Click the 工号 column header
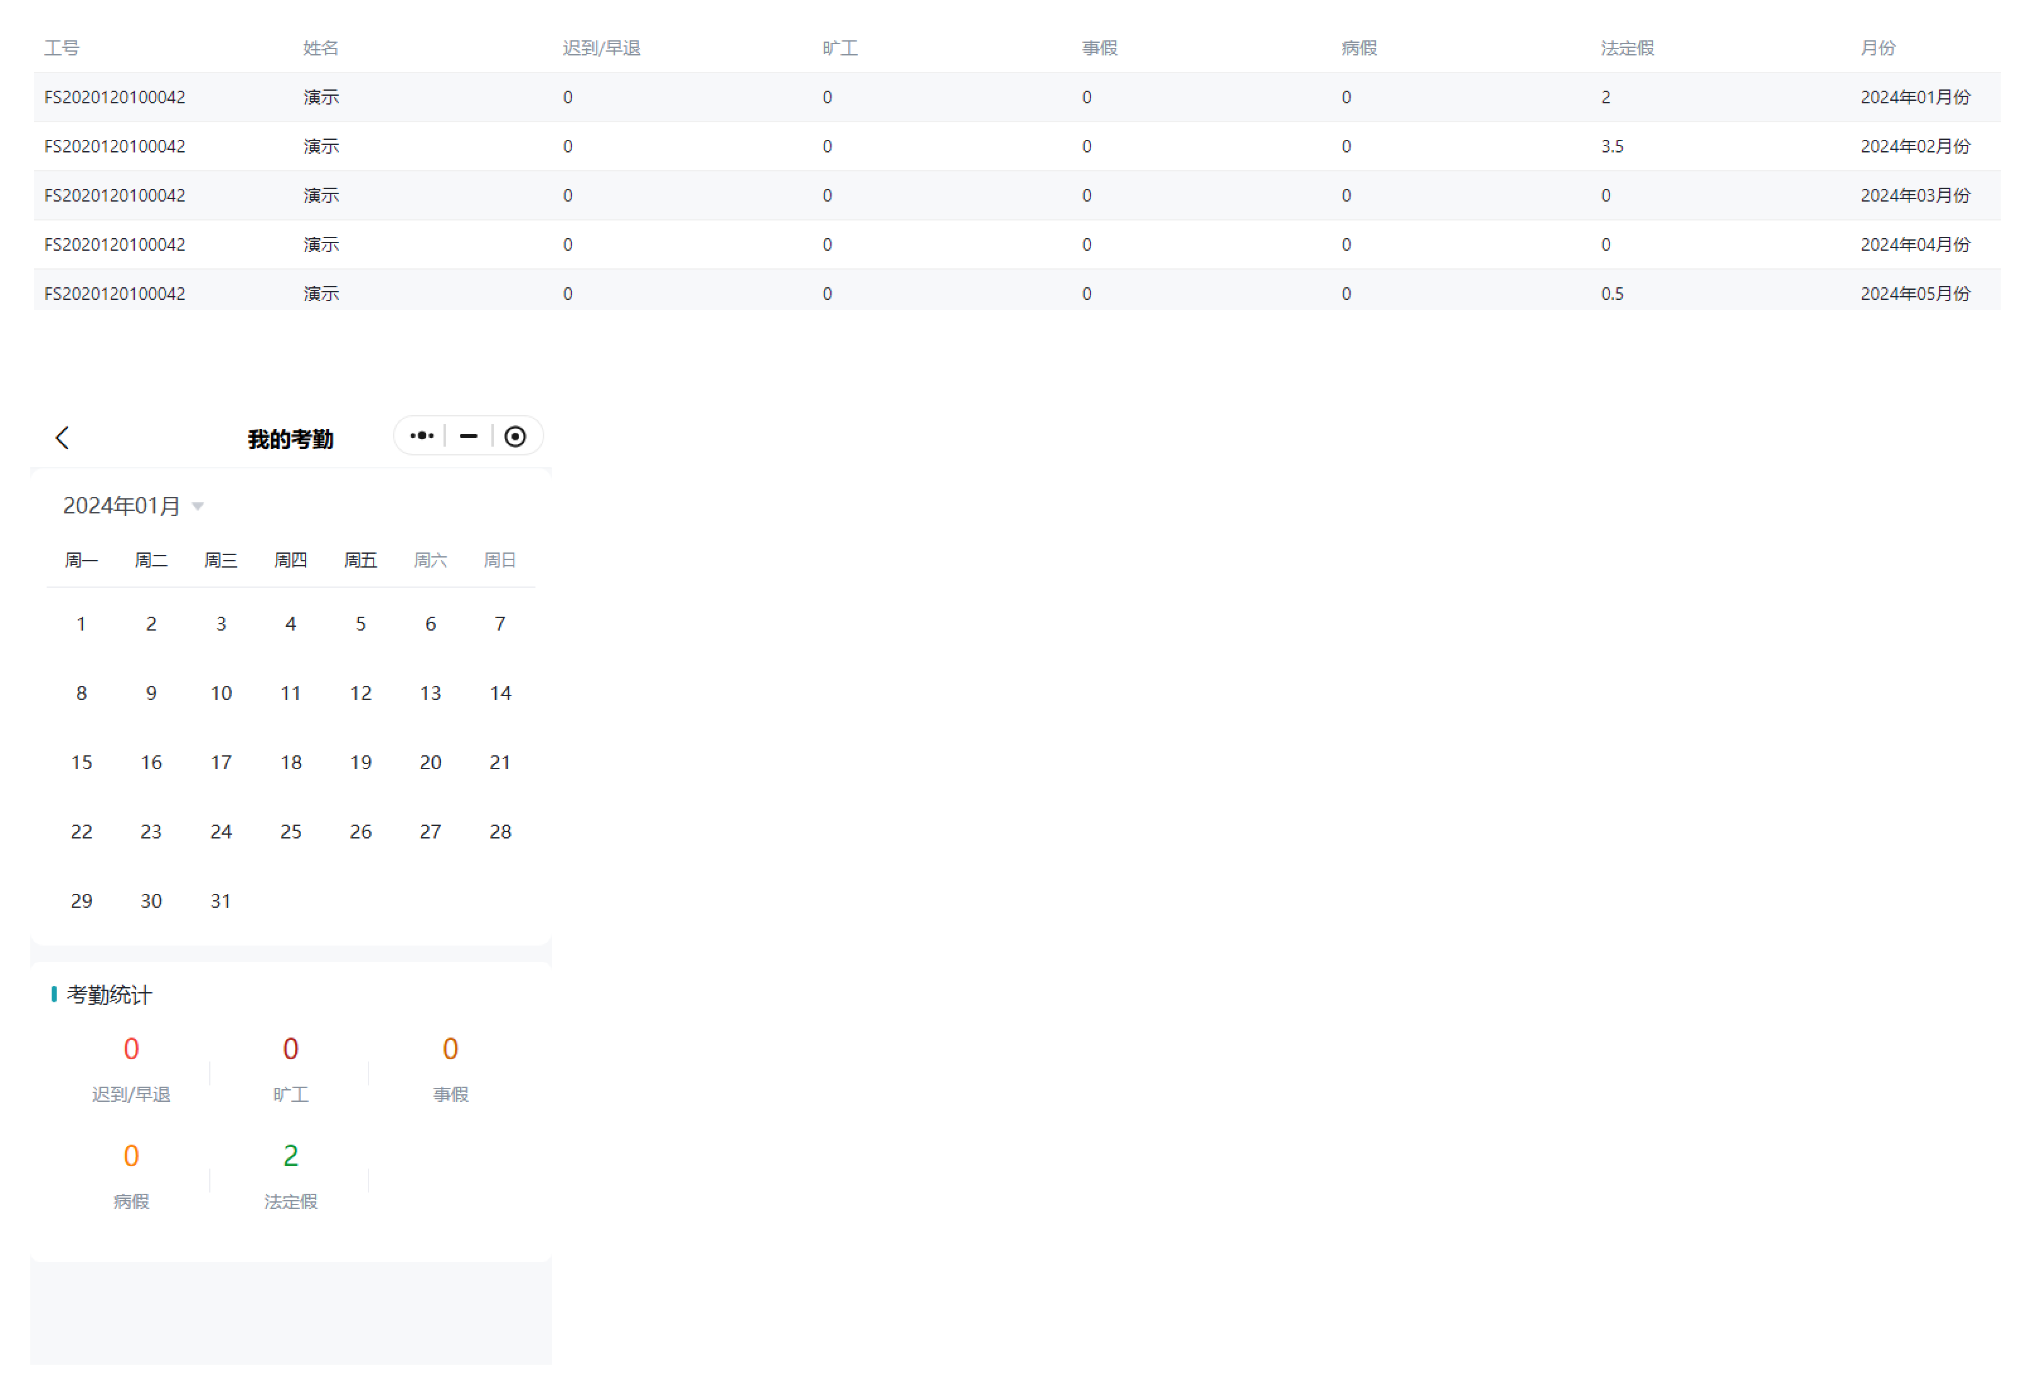2031x1396 pixels. pyautogui.click(x=62, y=48)
